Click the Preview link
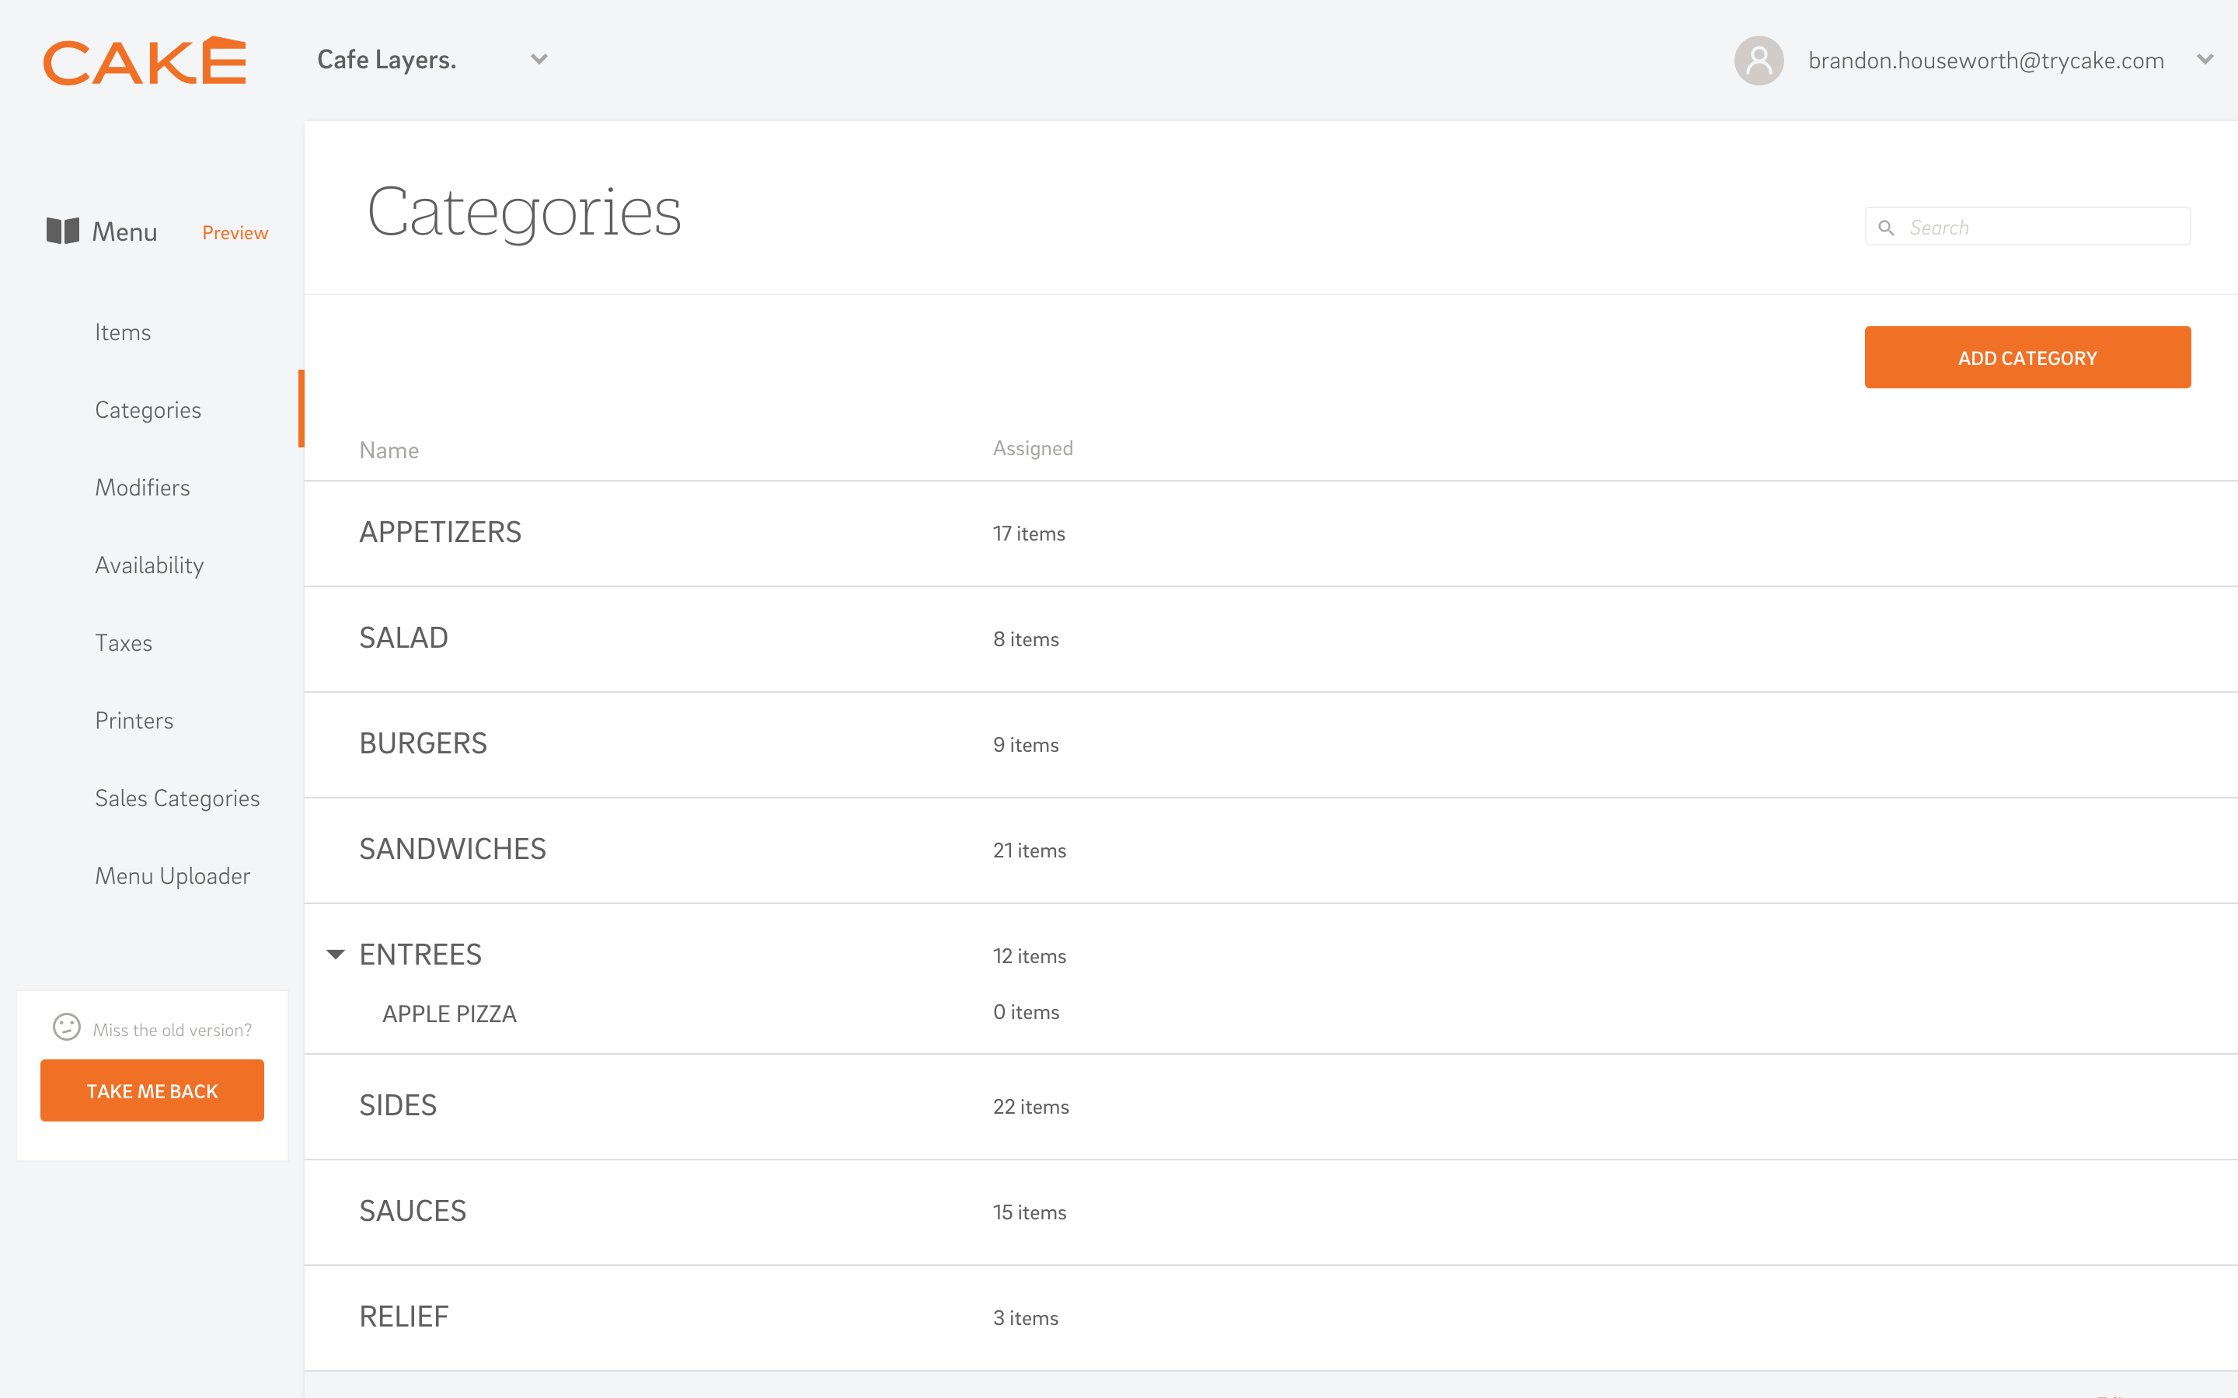This screenshot has width=2238, height=1398. click(x=235, y=233)
